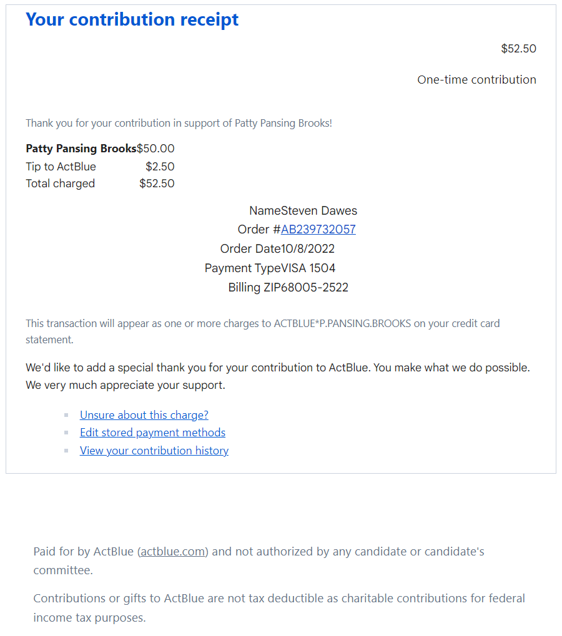Open 'Edit stored payment methods' link

(x=152, y=433)
